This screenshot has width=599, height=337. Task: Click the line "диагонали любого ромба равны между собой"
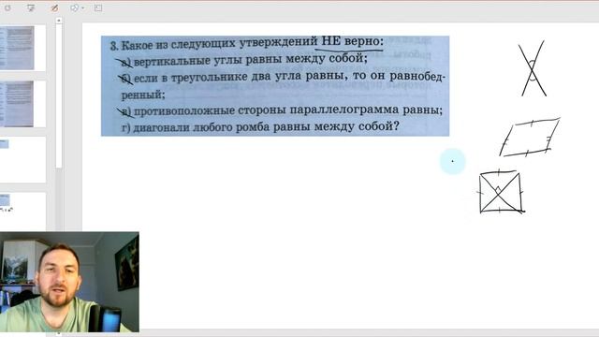[266, 126]
